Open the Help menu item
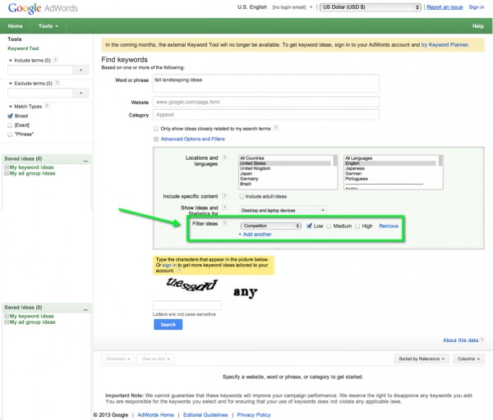Image resolution: width=493 pixels, height=420 pixels. coord(478,26)
